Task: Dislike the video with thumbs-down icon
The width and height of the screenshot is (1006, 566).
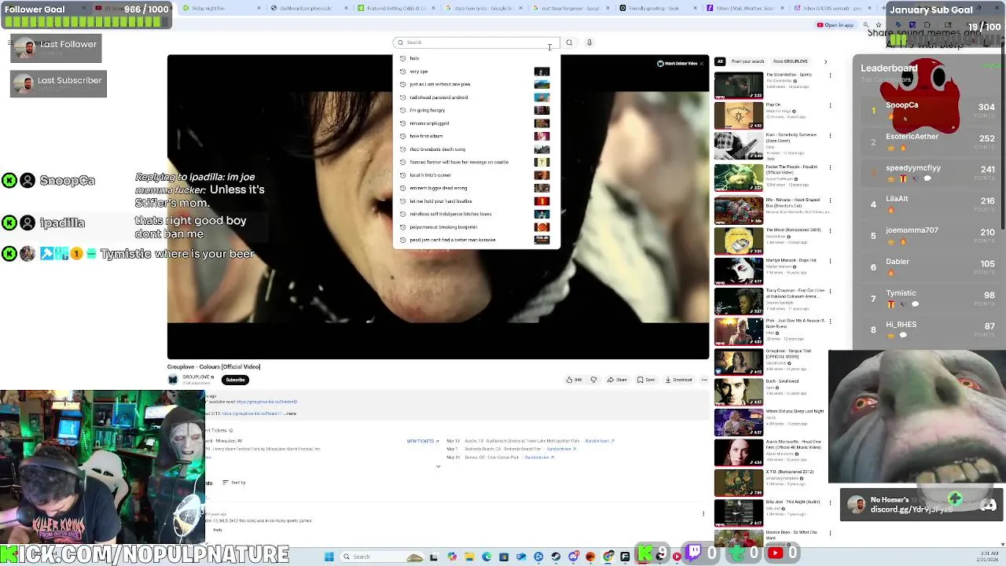Action: (x=593, y=380)
